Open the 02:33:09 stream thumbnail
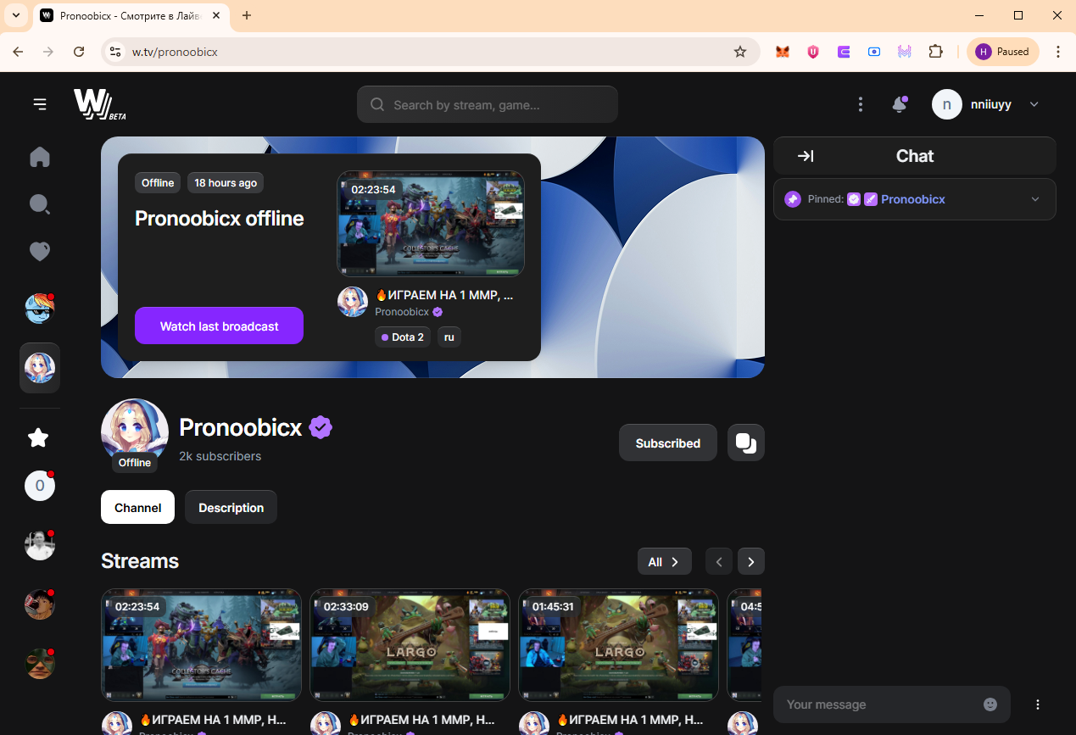Screen dimensions: 1076x735 point(410,645)
